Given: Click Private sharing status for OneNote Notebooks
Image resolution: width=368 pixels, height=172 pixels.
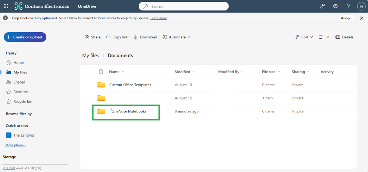Looking at the screenshot, I should click(298, 111).
